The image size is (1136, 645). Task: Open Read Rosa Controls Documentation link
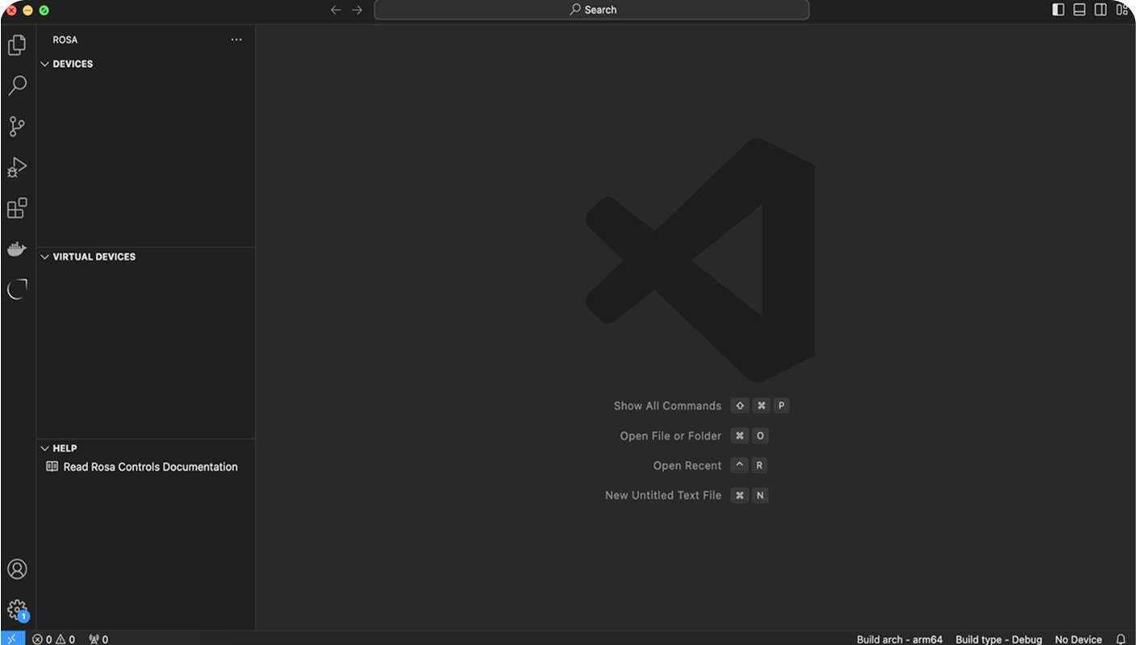[150, 467]
